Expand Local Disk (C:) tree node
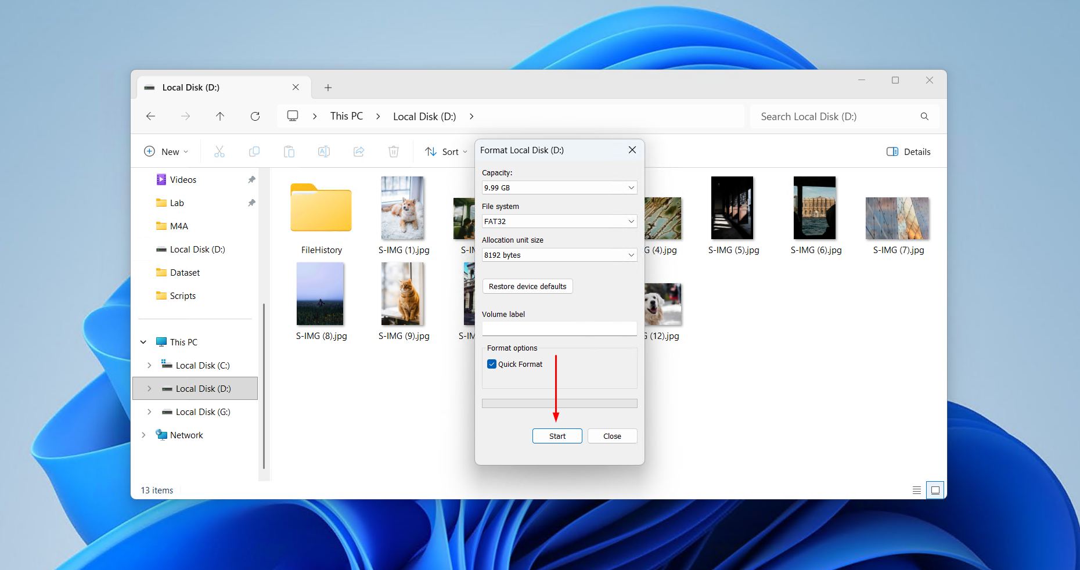 pos(149,366)
